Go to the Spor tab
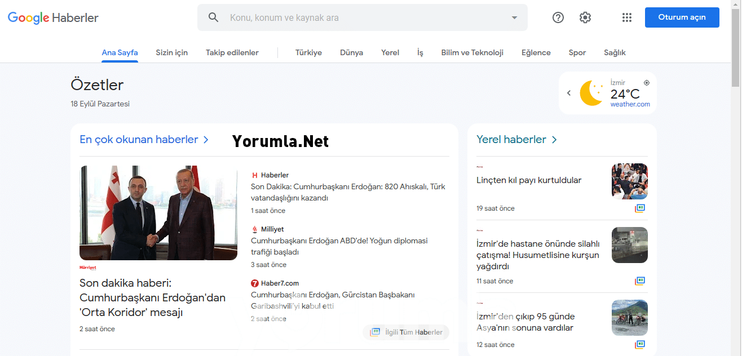The width and height of the screenshot is (742, 356). pyautogui.click(x=577, y=52)
